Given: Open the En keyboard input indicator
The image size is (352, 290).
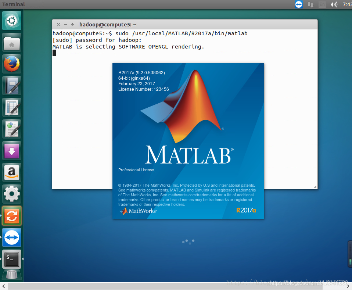Looking at the screenshot, I should click(x=322, y=4).
